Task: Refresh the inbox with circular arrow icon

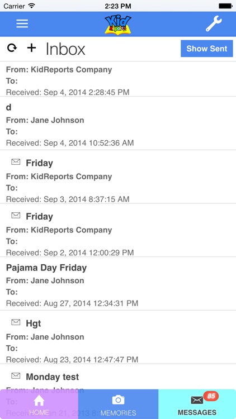Action: (x=12, y=48)
